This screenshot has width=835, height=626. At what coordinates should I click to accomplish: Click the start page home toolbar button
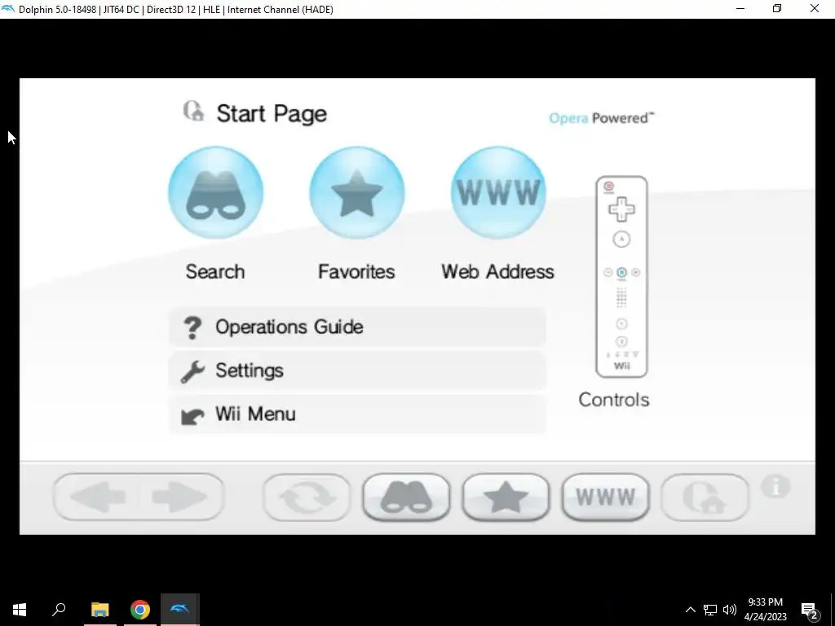[705, 497]
